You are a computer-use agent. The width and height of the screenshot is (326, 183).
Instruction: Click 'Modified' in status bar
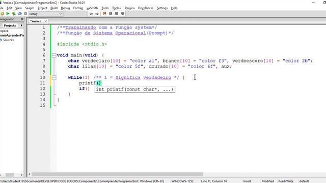click(x=267, y=181)
